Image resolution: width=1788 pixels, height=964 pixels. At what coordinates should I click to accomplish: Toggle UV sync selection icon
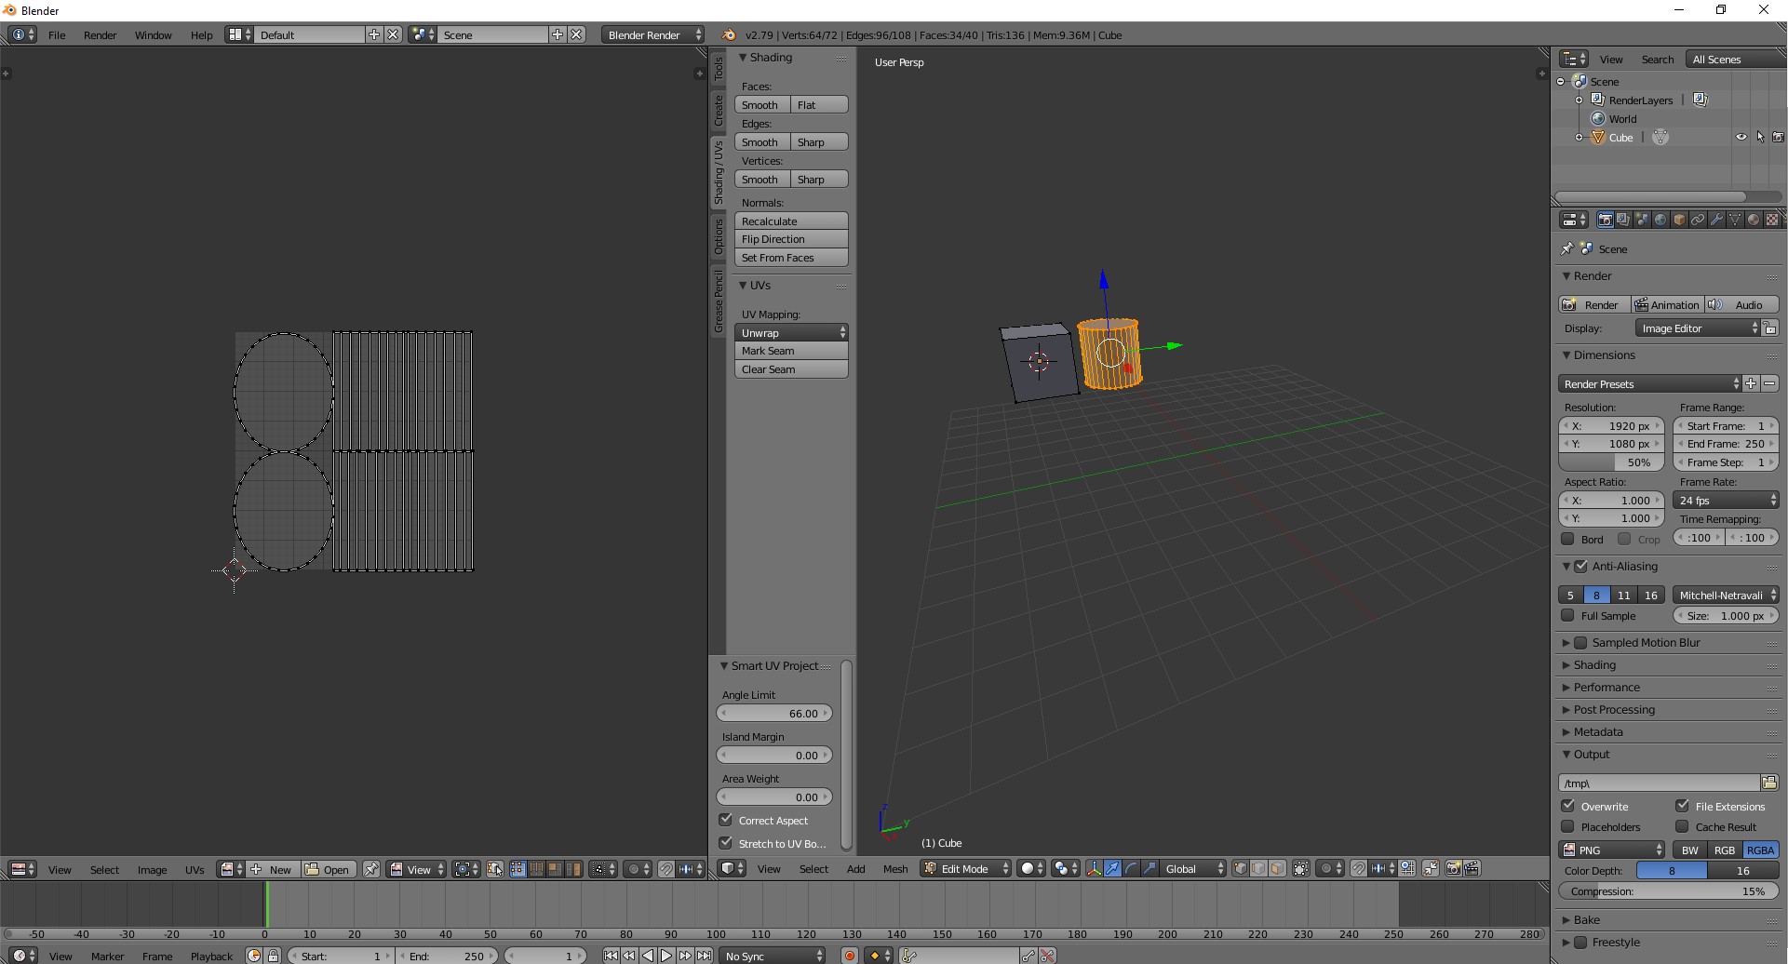pos(495,869)
